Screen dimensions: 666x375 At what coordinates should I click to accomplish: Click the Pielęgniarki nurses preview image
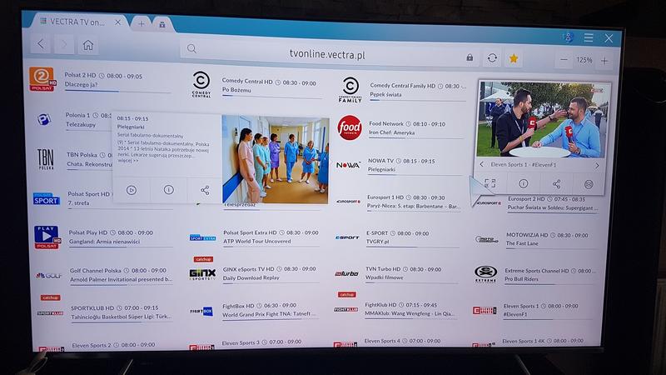[276, 159]
